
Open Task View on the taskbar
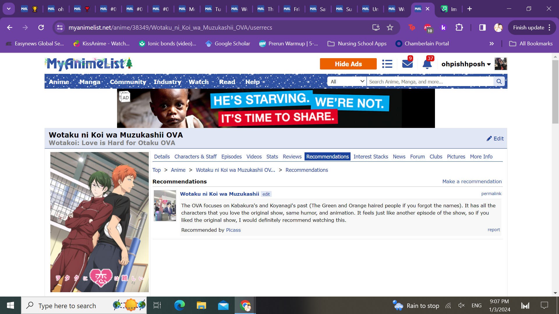click(157, 305)
